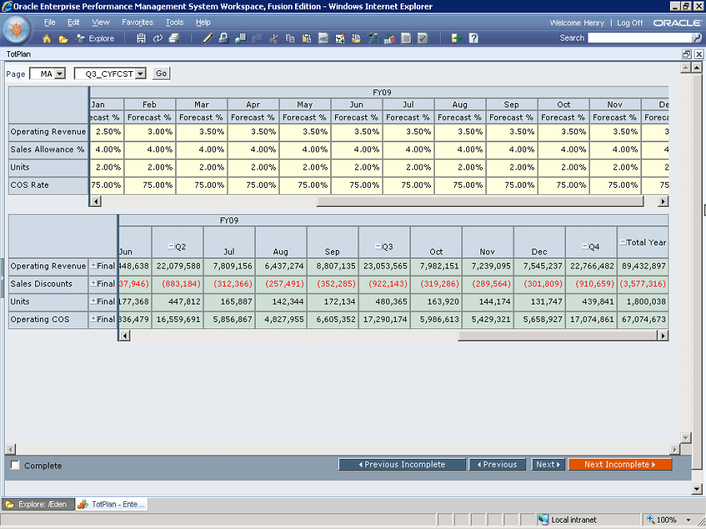706x529 pixels.
Task: Click the search magnifier icon
Action: pyautogui.click(x=696, y=38)
